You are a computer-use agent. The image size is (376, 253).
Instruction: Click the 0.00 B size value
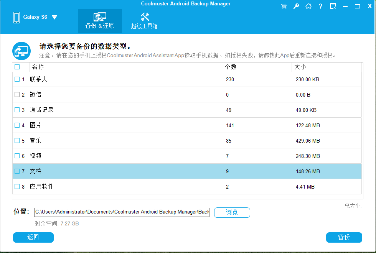pos(303,95)
